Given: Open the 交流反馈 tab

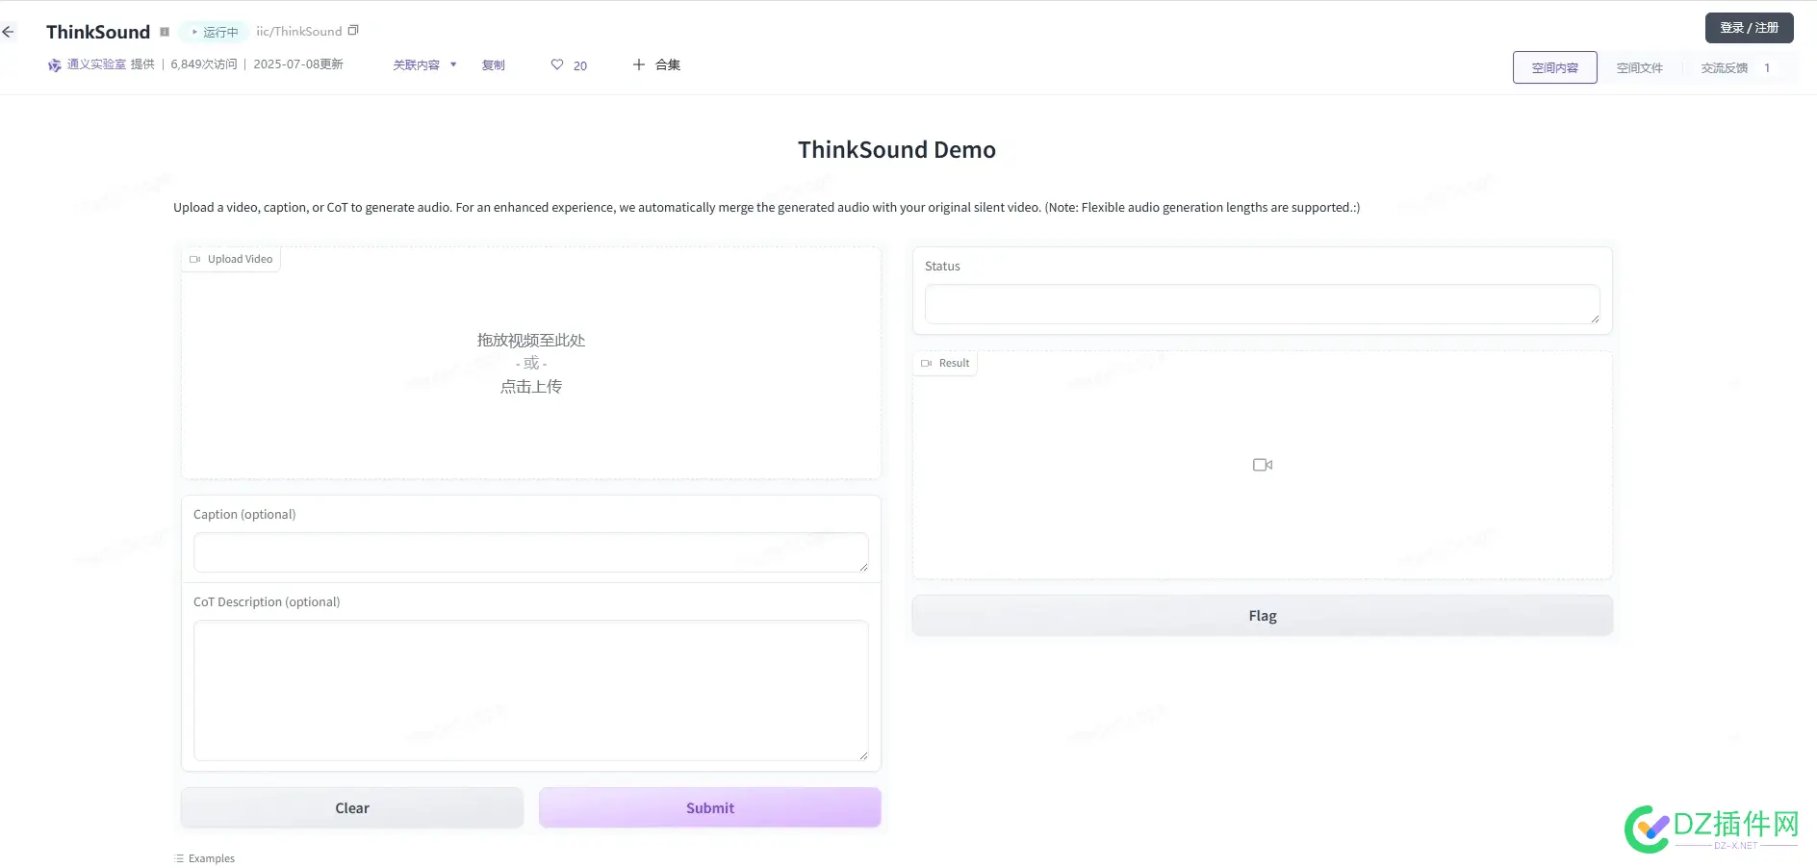Looking at the screenshot, I should [x=1726, y=67].
